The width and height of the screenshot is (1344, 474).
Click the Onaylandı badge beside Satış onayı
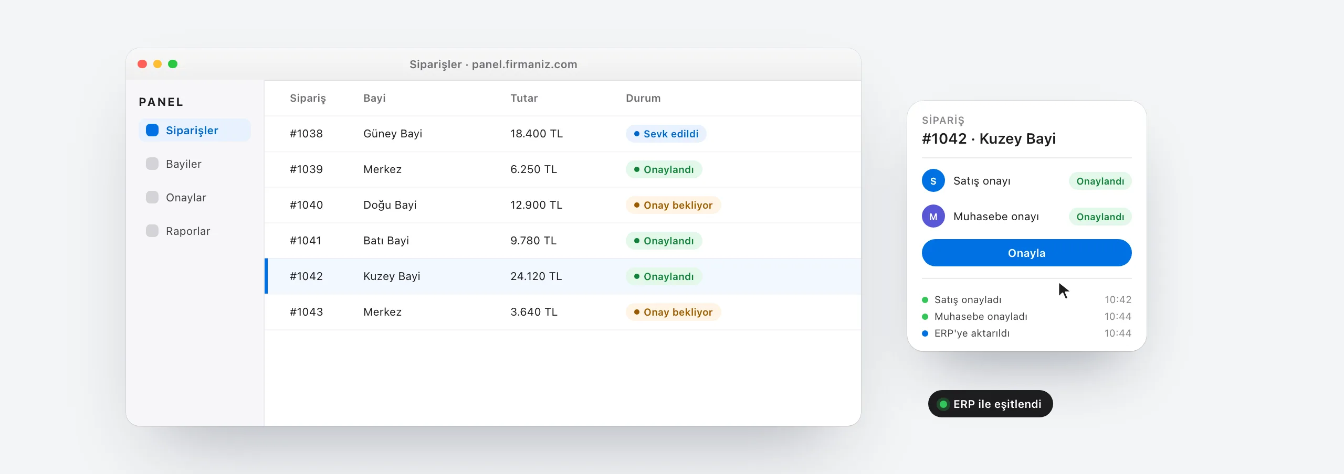pos(1100,181)
